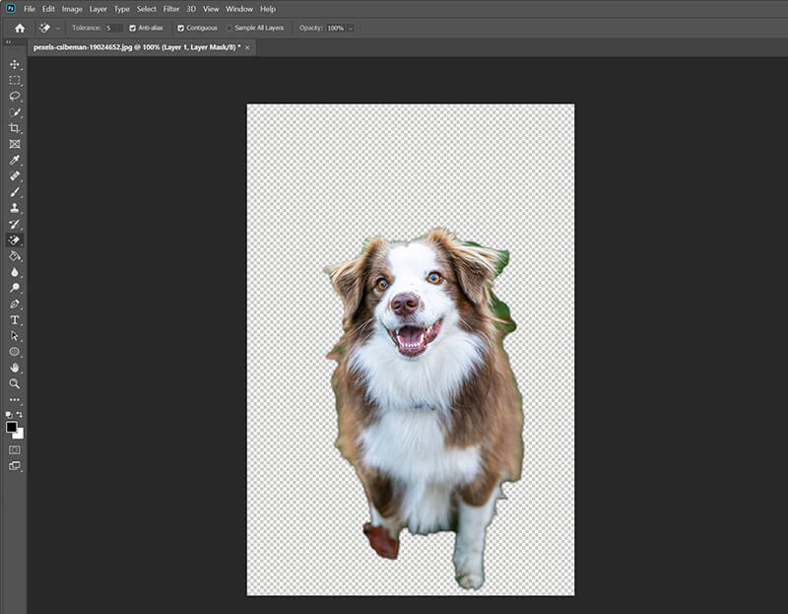Enable Sample All Layers option
Viewport: 788px width, 614px height.
tap(229, 28)
